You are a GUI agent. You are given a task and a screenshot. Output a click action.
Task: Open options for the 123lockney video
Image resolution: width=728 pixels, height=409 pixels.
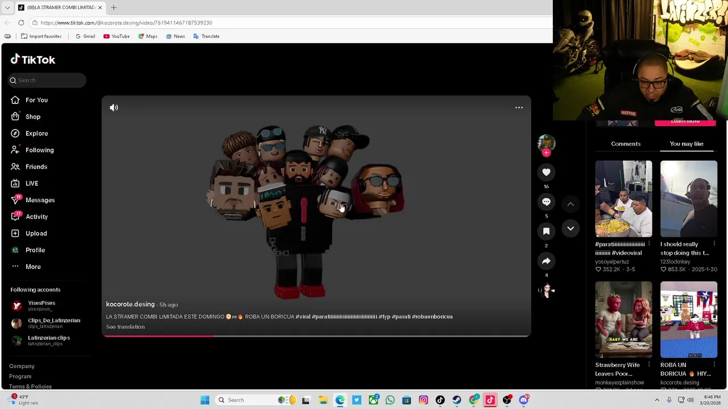pos(714,244)
